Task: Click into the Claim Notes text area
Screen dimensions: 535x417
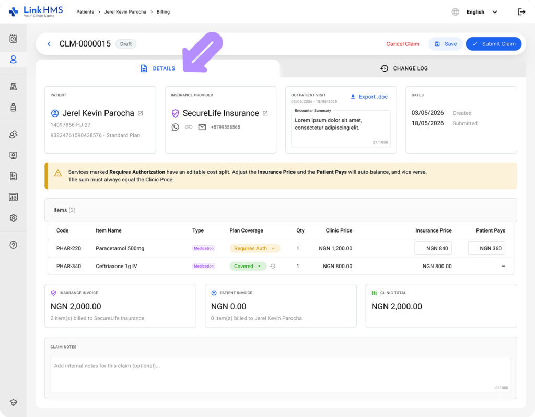Action: [x=281, y=374]
